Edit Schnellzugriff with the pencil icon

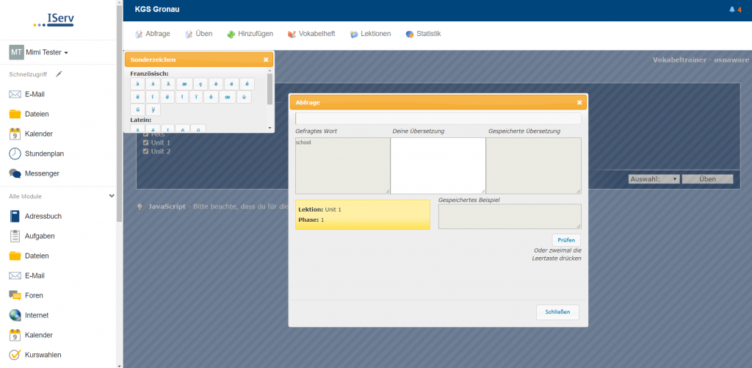click(59, 74)
